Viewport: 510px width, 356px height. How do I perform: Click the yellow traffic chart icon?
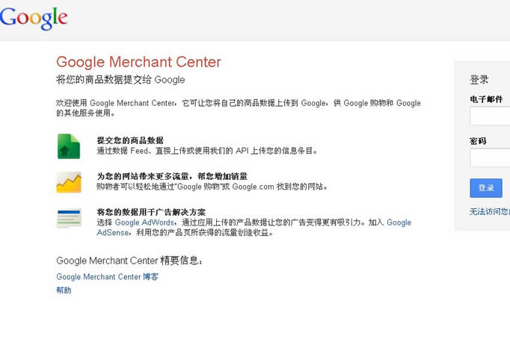click(69, 182)
